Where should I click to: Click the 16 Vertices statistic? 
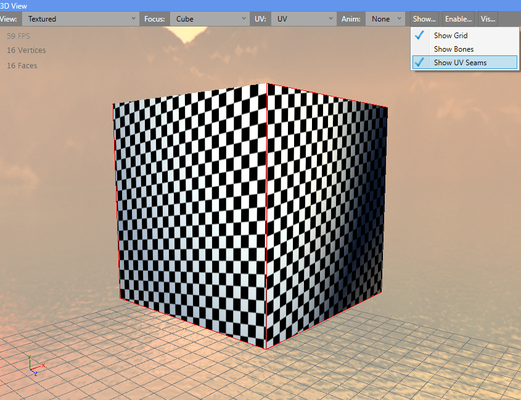[26, 50]
